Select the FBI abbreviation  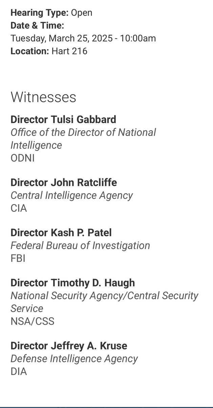click(18, 258)
